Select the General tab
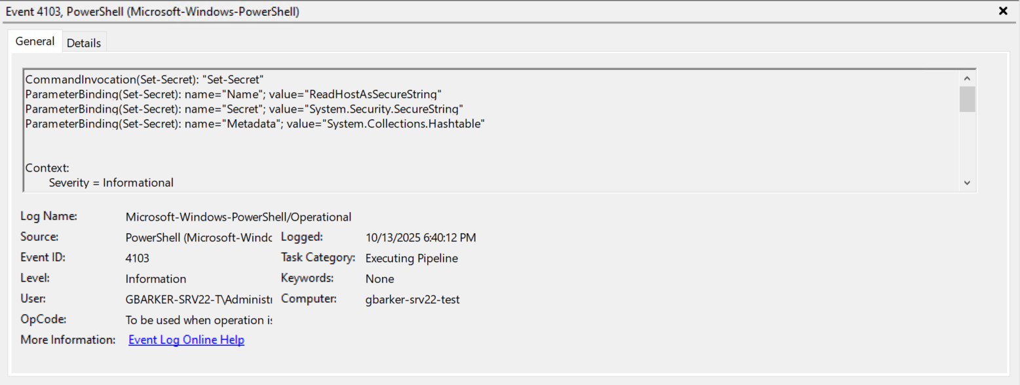Screen dimensions: 1020x385 (35, 41)
